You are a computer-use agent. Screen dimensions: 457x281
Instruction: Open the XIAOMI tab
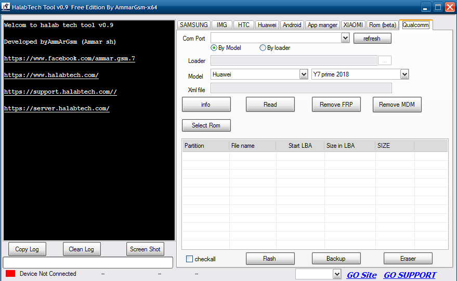[353, 25]
